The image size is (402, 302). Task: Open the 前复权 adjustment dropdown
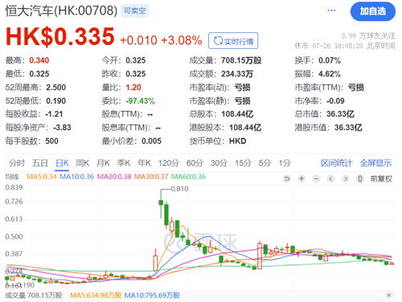point(381,179)
